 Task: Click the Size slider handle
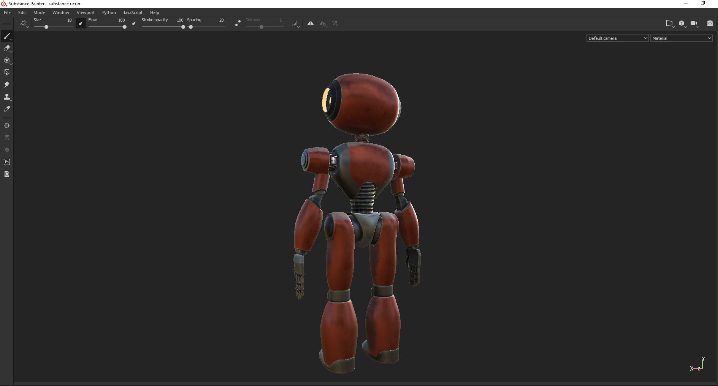(46, 27)
